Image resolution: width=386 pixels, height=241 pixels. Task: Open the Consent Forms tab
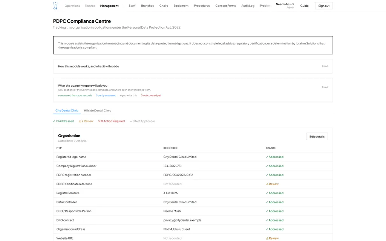click(225, 6)
